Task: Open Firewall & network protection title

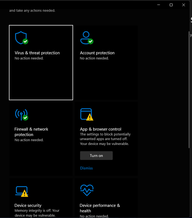Action: click(31, 132)
